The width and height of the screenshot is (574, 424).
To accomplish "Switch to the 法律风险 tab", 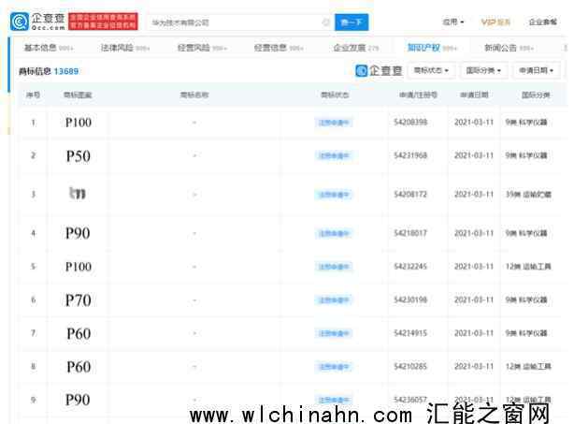I will point(125,48).
